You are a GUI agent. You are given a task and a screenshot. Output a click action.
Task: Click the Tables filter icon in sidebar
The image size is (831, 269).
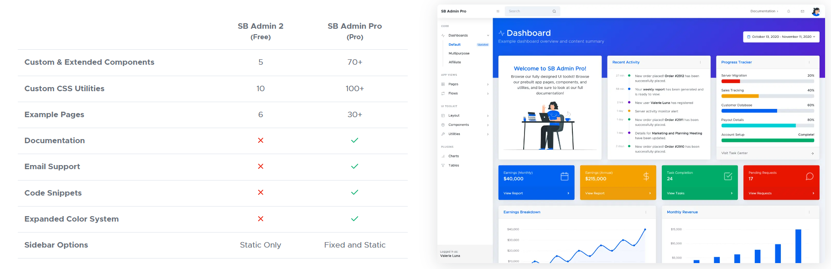[443, 166]
